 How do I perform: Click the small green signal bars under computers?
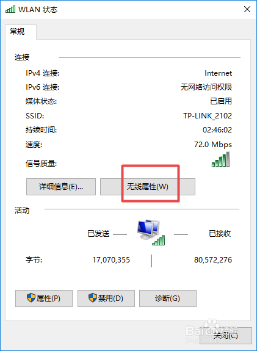pyautogui.click(x=159, y=240)
